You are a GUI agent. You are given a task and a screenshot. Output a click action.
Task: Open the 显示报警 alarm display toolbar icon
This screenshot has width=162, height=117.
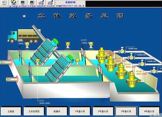[x=13, y=4]
